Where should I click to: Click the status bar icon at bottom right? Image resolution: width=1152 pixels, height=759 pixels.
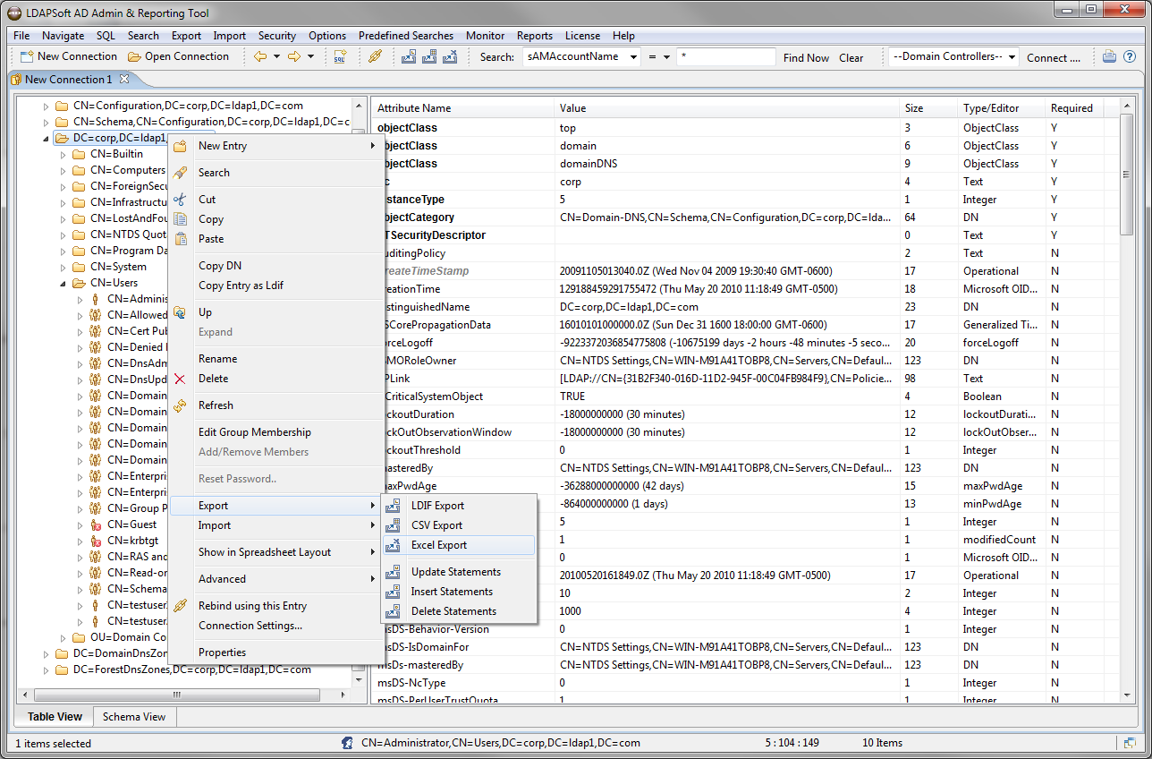[x=1131, y=743]
